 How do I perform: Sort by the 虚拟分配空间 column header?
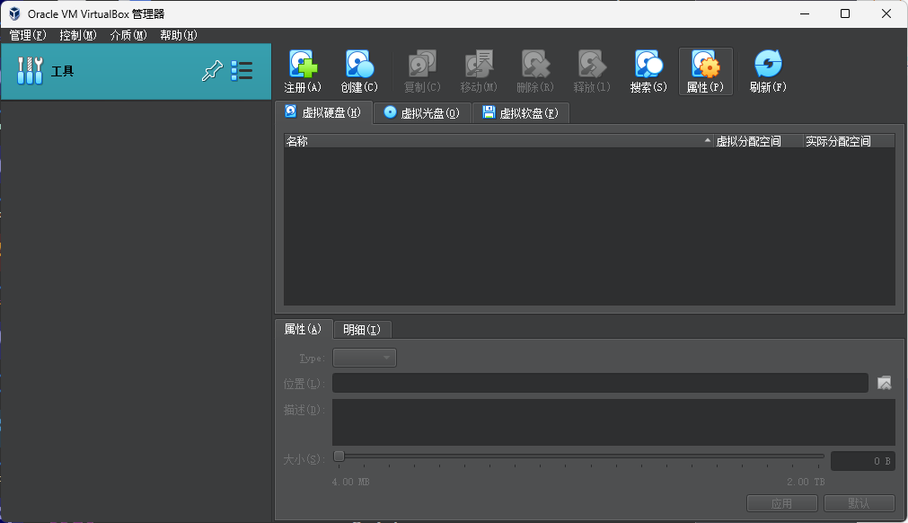coord(757,141)
